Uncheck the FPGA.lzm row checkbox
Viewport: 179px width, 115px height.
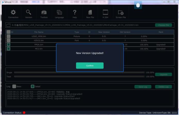pyautogui.click(x=9, y=45)
